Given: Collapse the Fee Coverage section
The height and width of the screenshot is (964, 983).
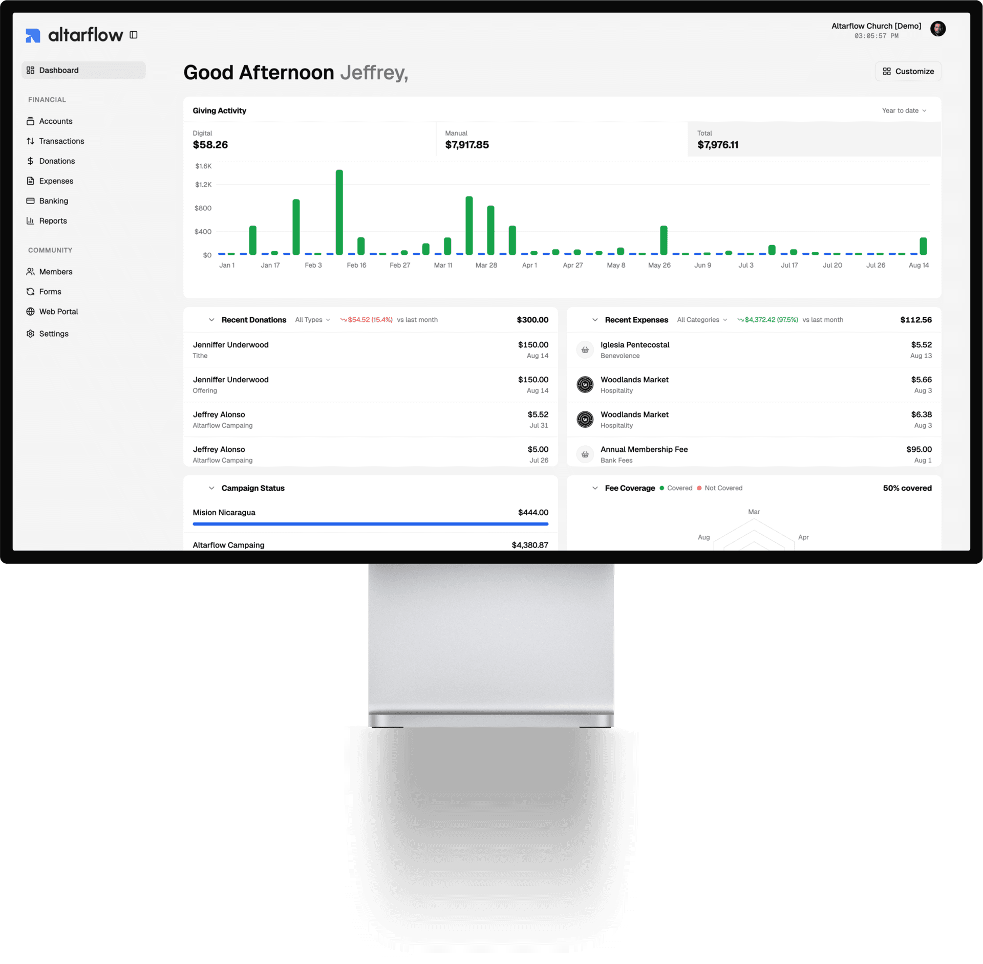Looking at the screenshot, I should tap(595, 488).
